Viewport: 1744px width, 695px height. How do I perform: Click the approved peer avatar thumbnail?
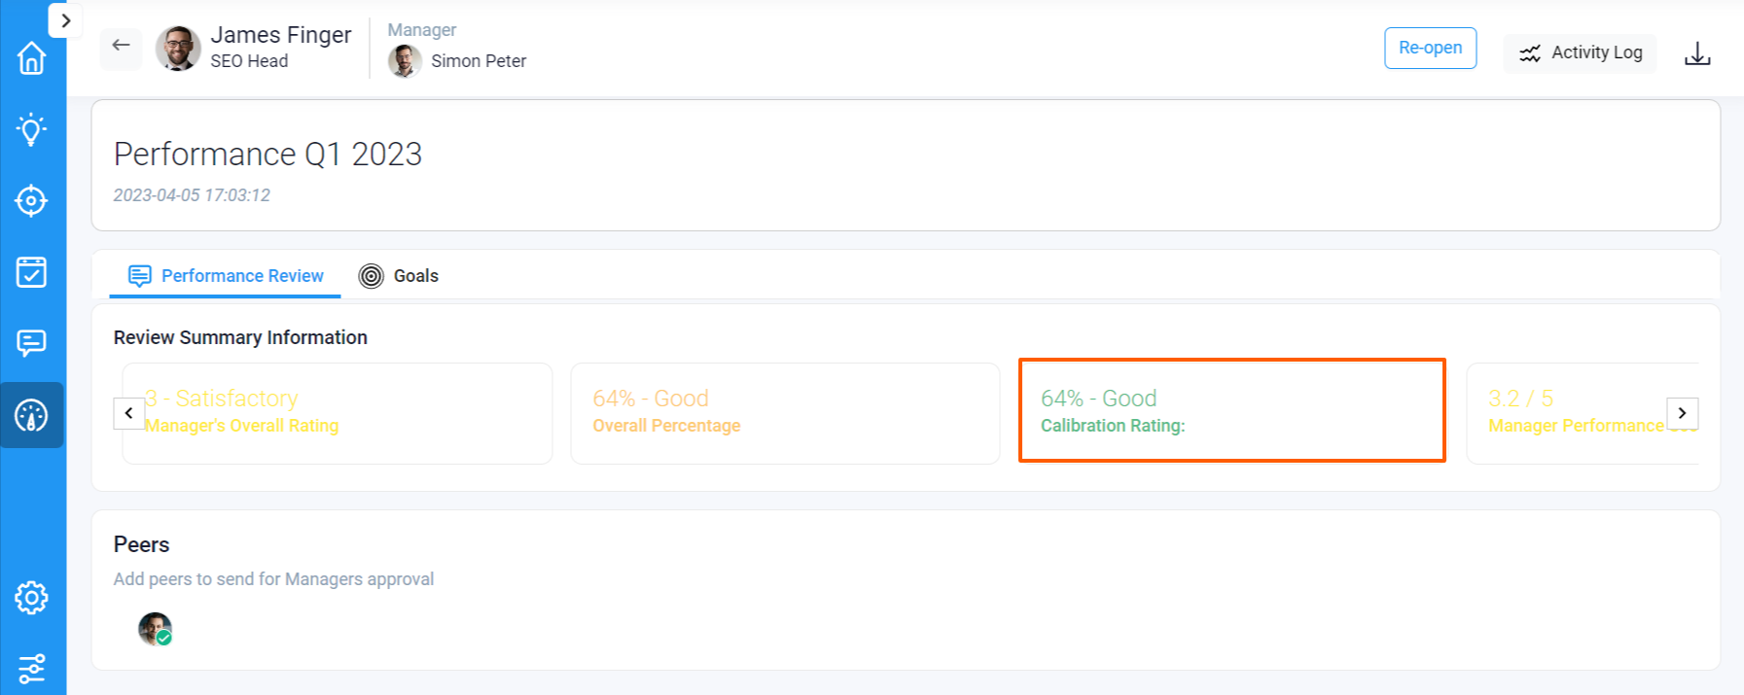point(155,629)
